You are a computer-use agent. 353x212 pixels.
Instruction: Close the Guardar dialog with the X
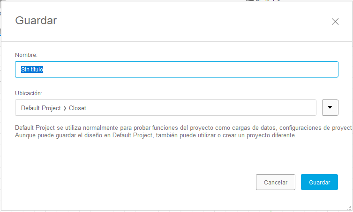(x=335, y=21)
